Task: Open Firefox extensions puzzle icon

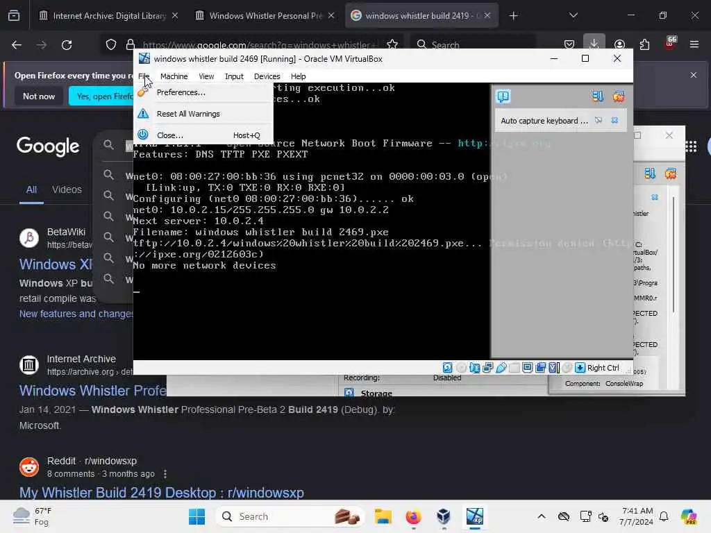Action: [x=644, y=44]
